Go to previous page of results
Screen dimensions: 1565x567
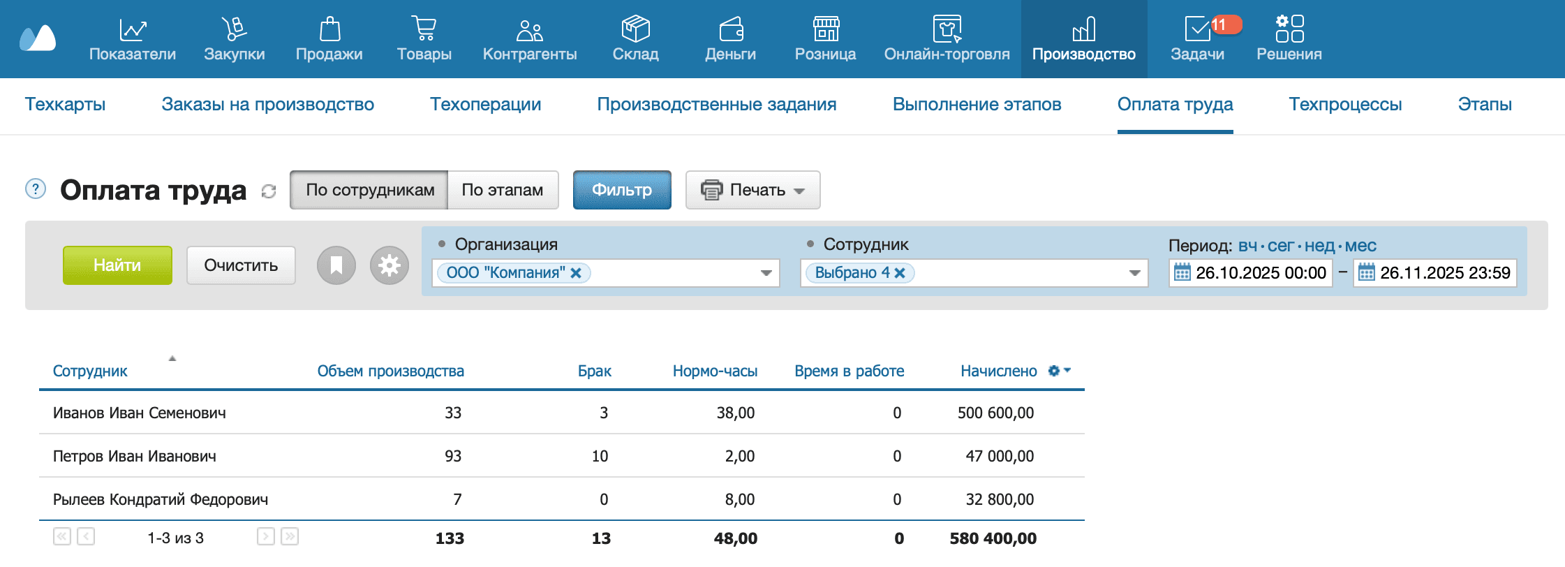[x=86, y=536]
